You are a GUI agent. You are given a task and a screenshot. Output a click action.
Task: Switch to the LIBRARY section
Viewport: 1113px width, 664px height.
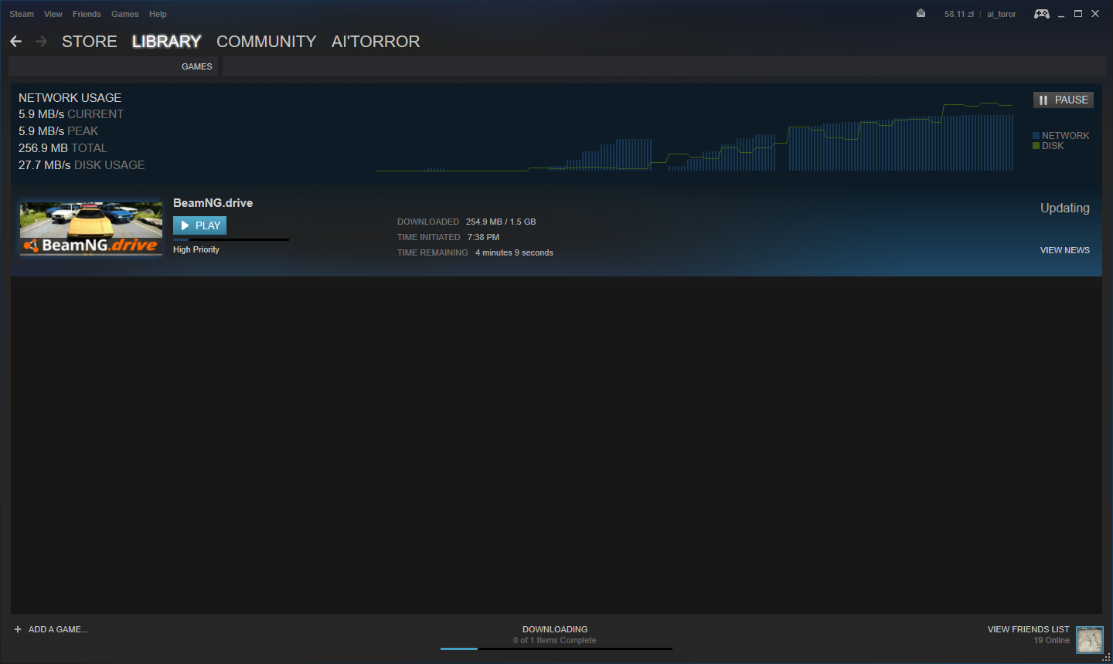click(x=166, y=42)
